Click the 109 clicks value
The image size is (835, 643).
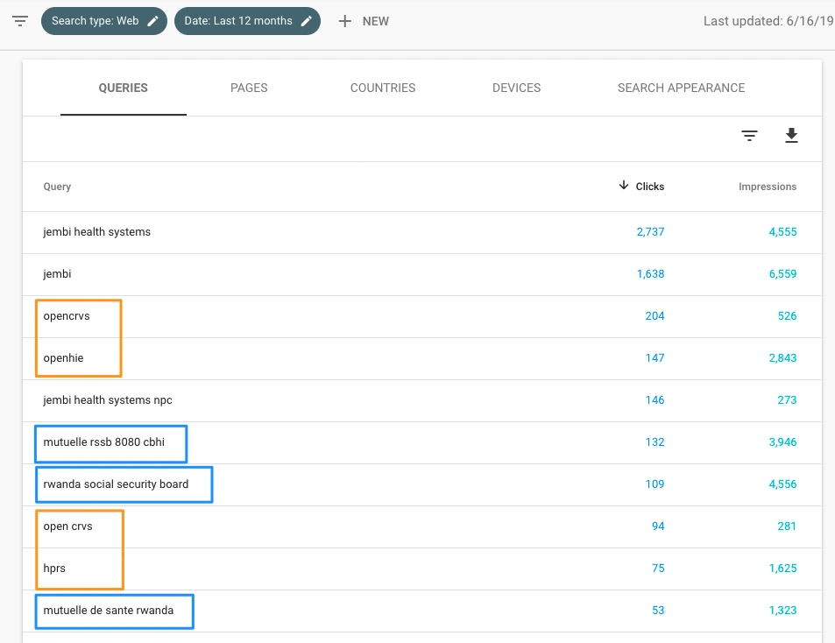pos(655,484)
